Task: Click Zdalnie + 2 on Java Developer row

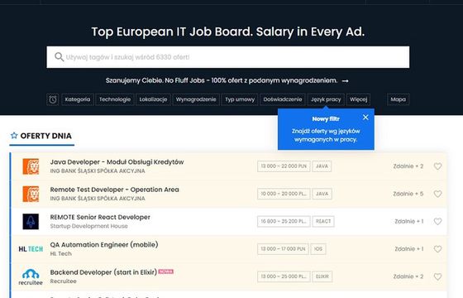Action: pos(408,166)
